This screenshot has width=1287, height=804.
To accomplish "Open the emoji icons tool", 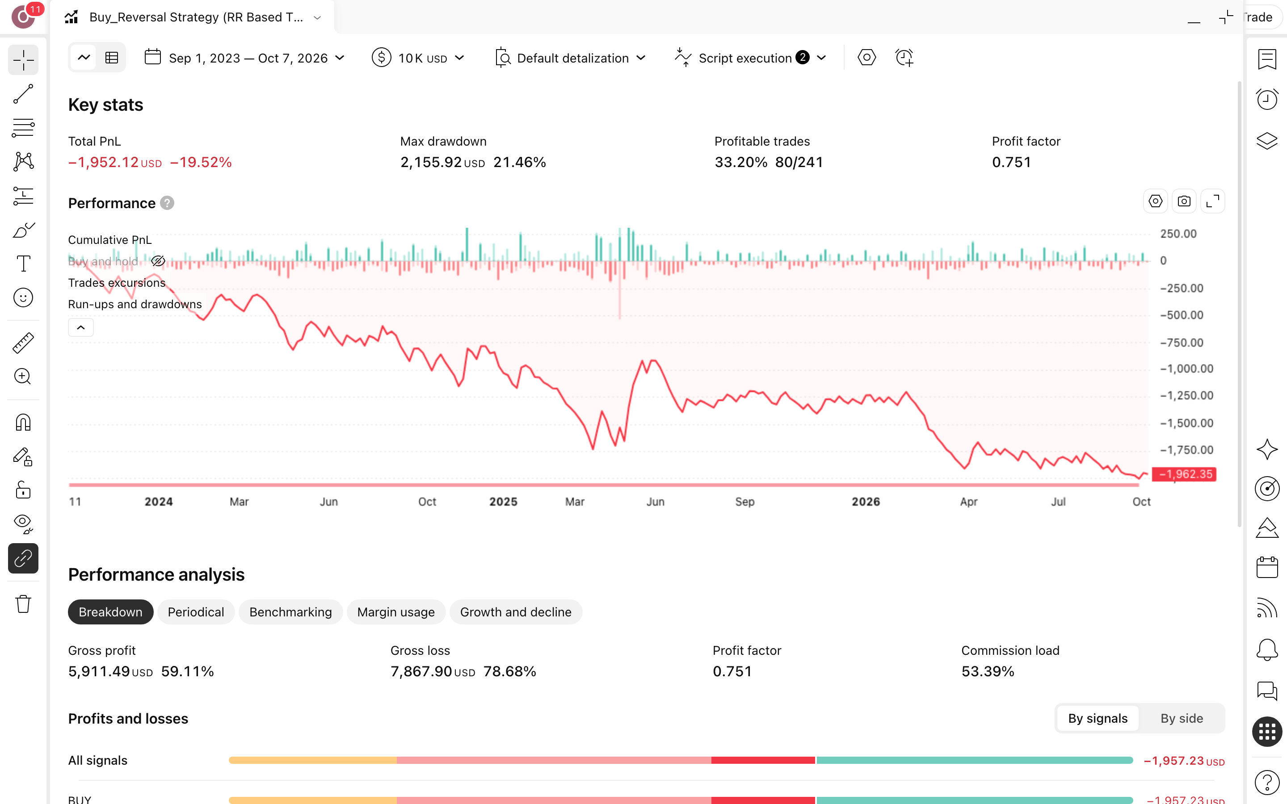I will [x=23, y=298].
